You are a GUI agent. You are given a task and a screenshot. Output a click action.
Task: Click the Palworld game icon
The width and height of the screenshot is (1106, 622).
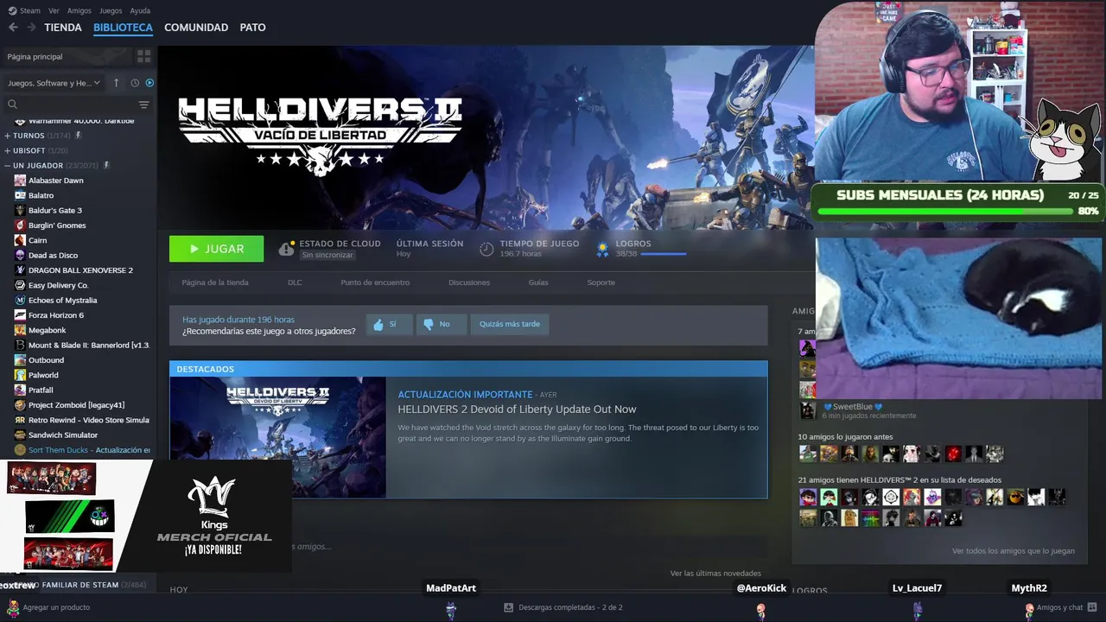coord(20,375)
